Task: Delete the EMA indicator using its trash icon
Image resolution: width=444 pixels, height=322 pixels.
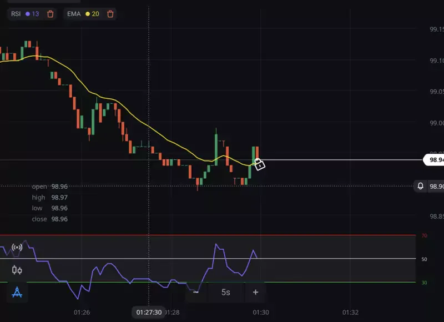Action: 110,14
